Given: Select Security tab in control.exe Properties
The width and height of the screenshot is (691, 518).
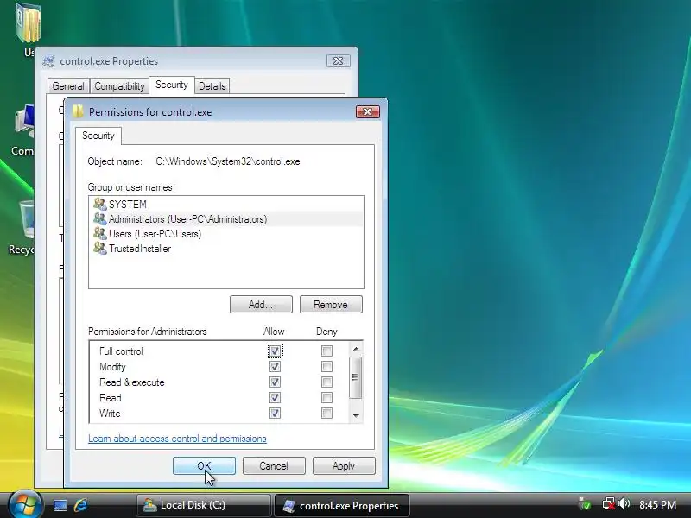Looking at the screenshot, I should click(x=171, y=84).
